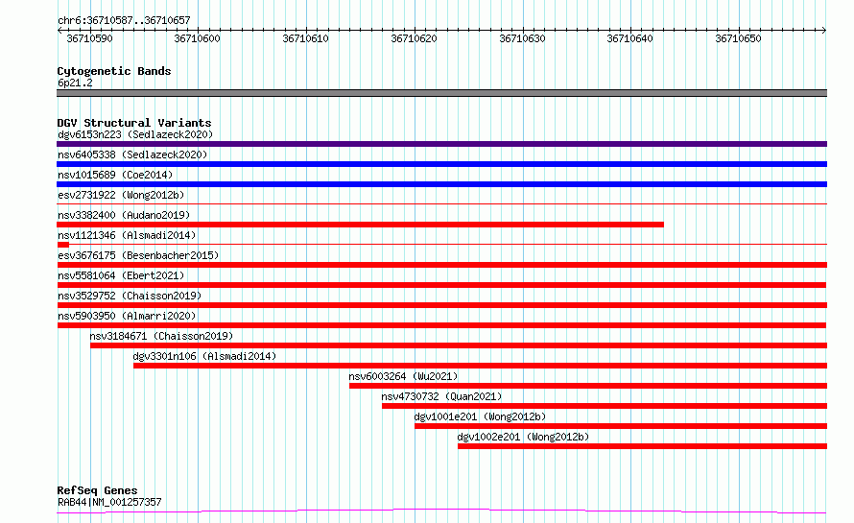
Task: Open variant nsv3184671 (Chaisson2019) label
Action: [x=161, y=336]
